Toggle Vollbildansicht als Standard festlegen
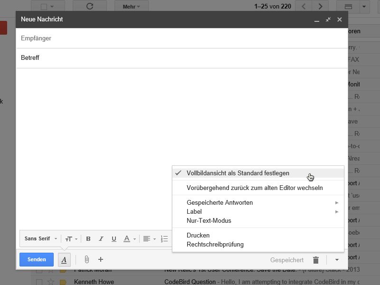Image resolution: width=380 pixels, height=285 pixels. tap(258, 173)
